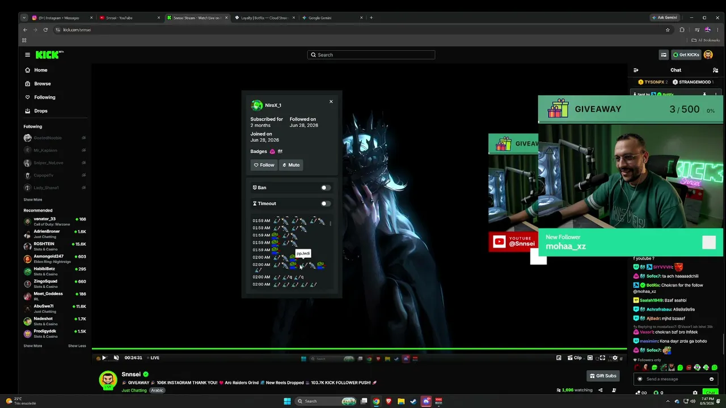Unmute the stream volume

pos(116,358)
